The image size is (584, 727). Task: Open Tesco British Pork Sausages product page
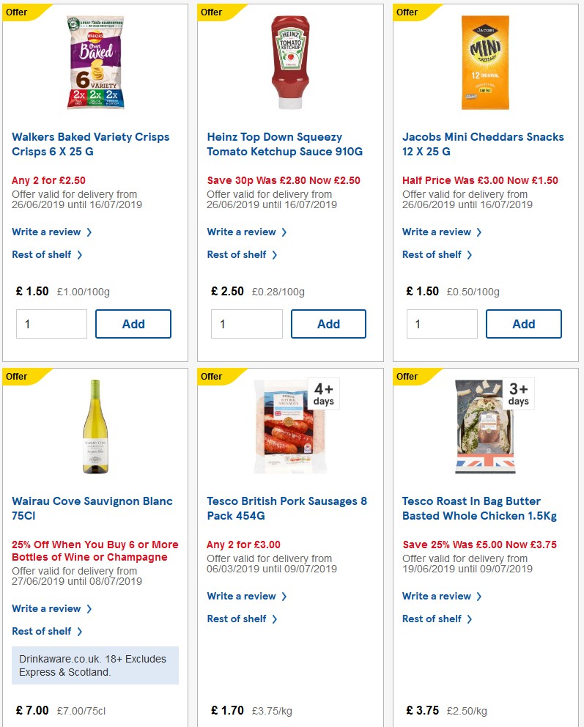tap(287, 508)
